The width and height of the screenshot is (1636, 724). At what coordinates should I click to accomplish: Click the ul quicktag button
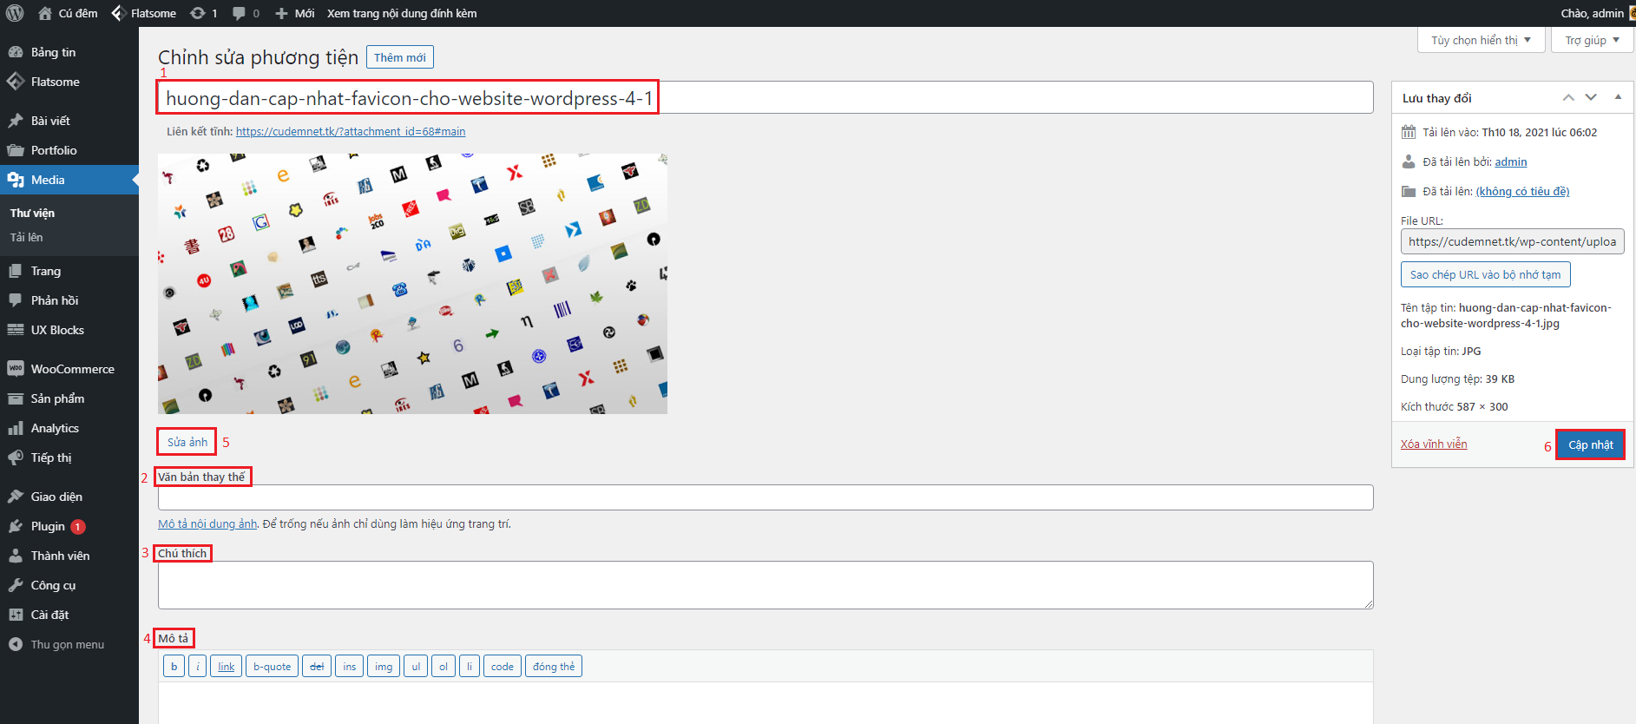(x=416, y=667)
